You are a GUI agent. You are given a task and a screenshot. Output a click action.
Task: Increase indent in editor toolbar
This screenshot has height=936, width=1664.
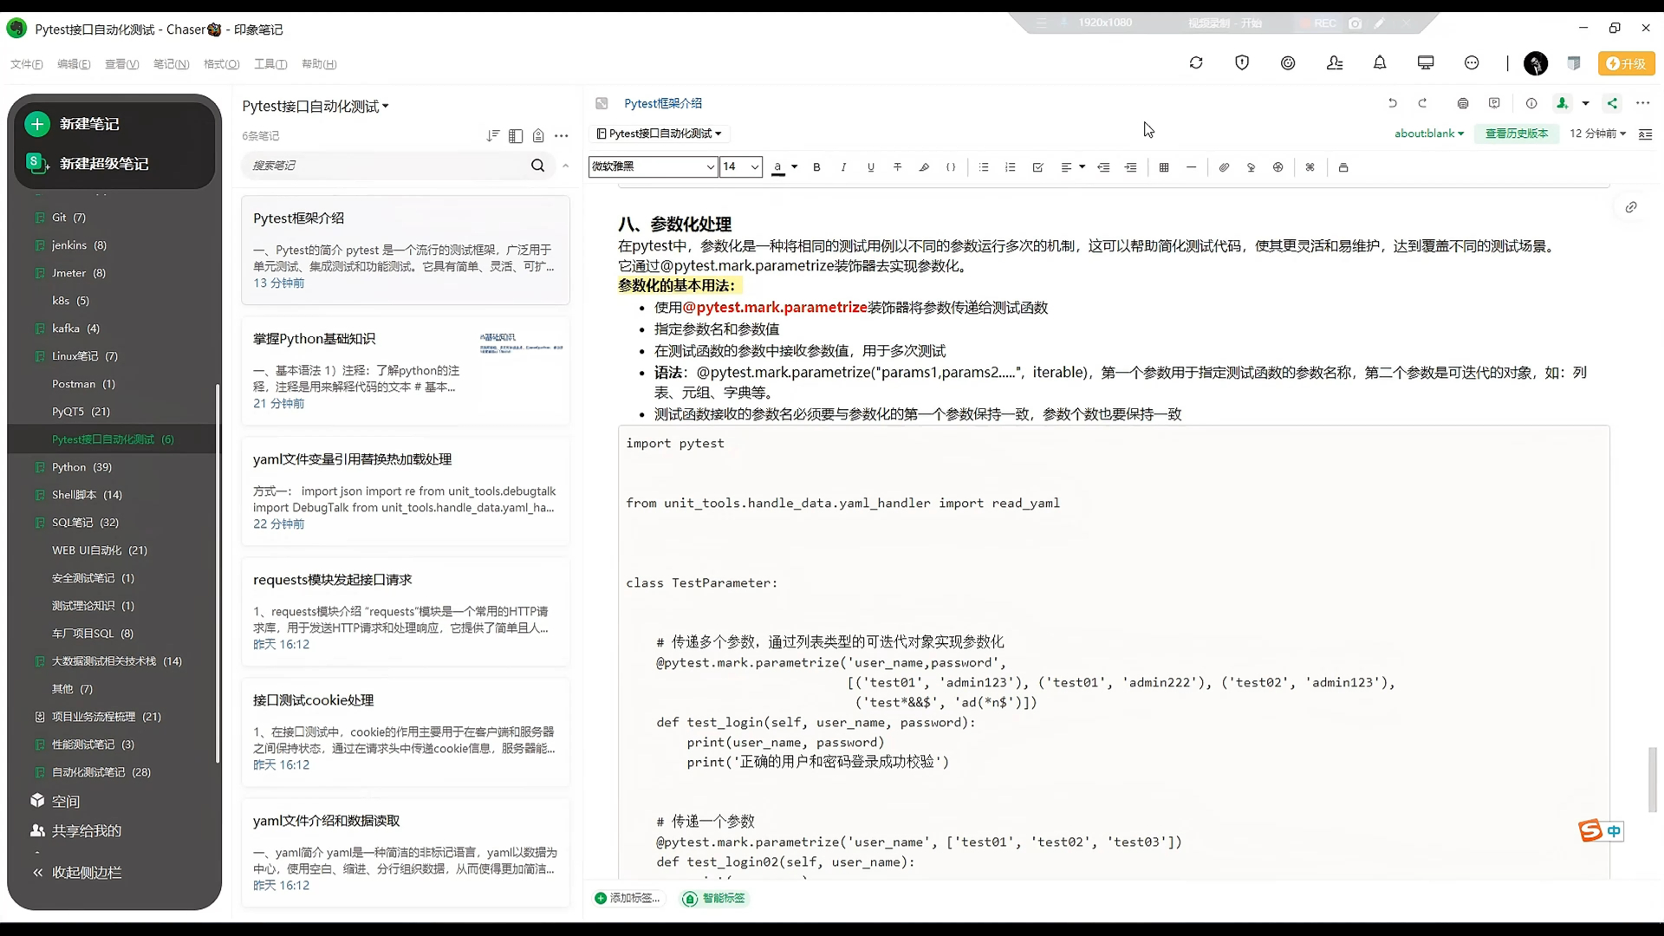1131,167
